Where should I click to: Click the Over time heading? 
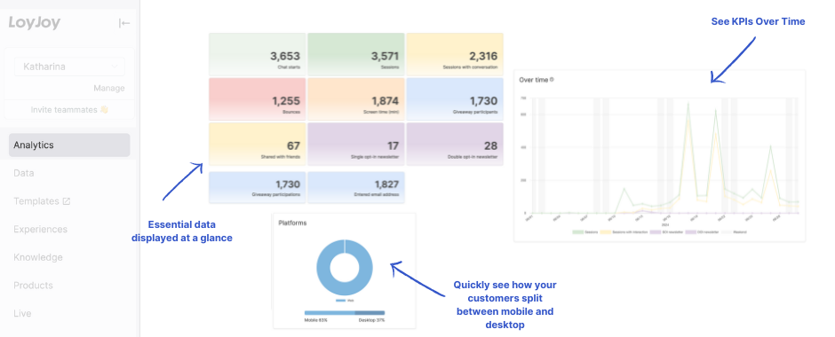click(x=534, y=79)
